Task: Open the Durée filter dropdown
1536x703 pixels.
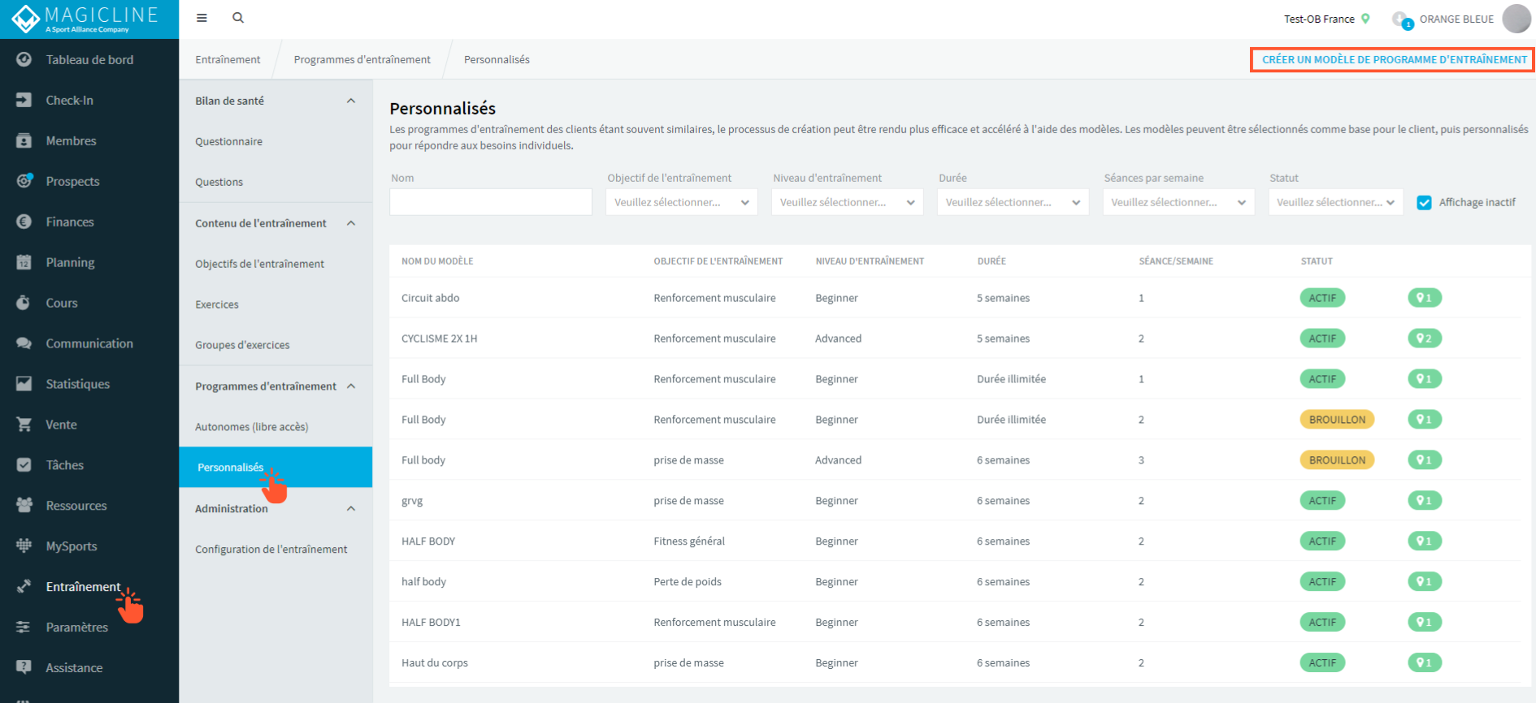Action: [x=1013, y=202]
